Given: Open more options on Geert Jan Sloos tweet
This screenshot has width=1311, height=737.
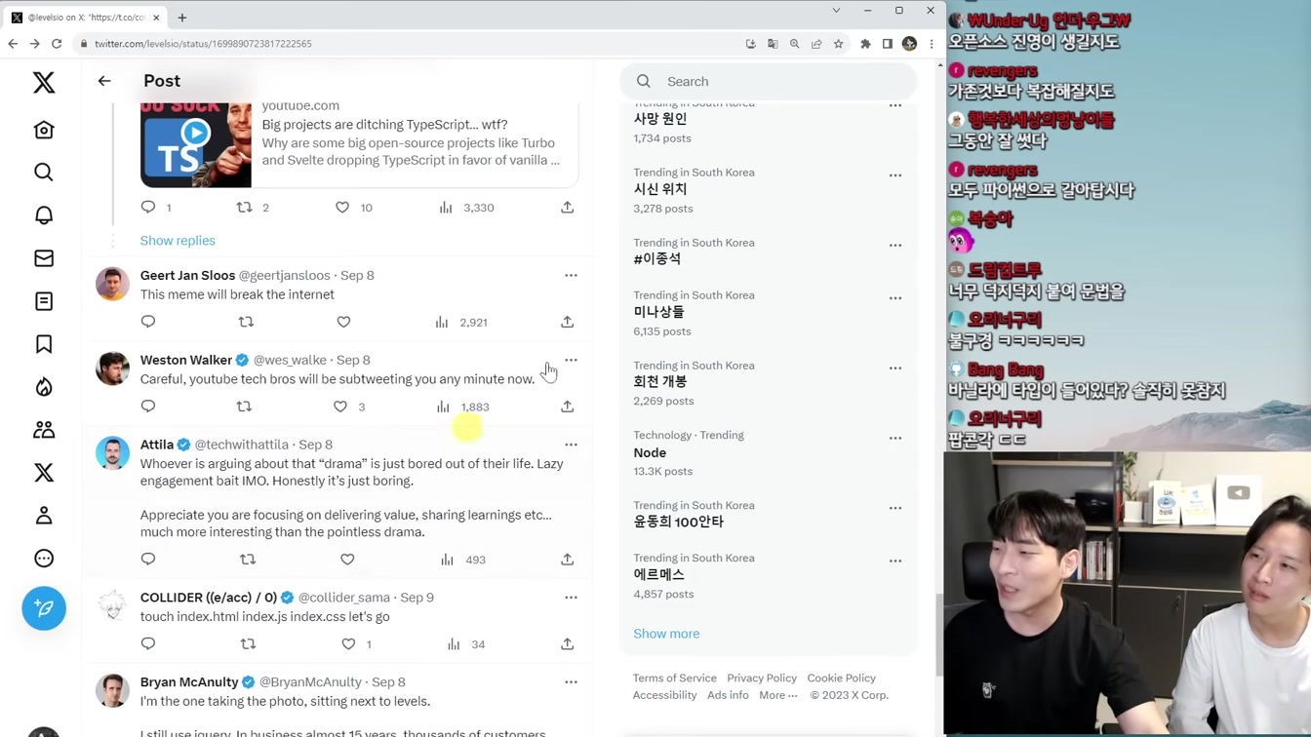Looking at the screenshot, I should point(571,276).
